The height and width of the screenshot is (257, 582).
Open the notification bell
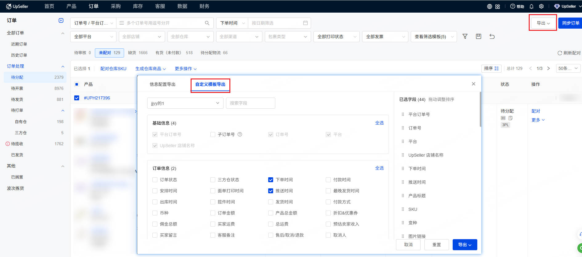point(531,6)
